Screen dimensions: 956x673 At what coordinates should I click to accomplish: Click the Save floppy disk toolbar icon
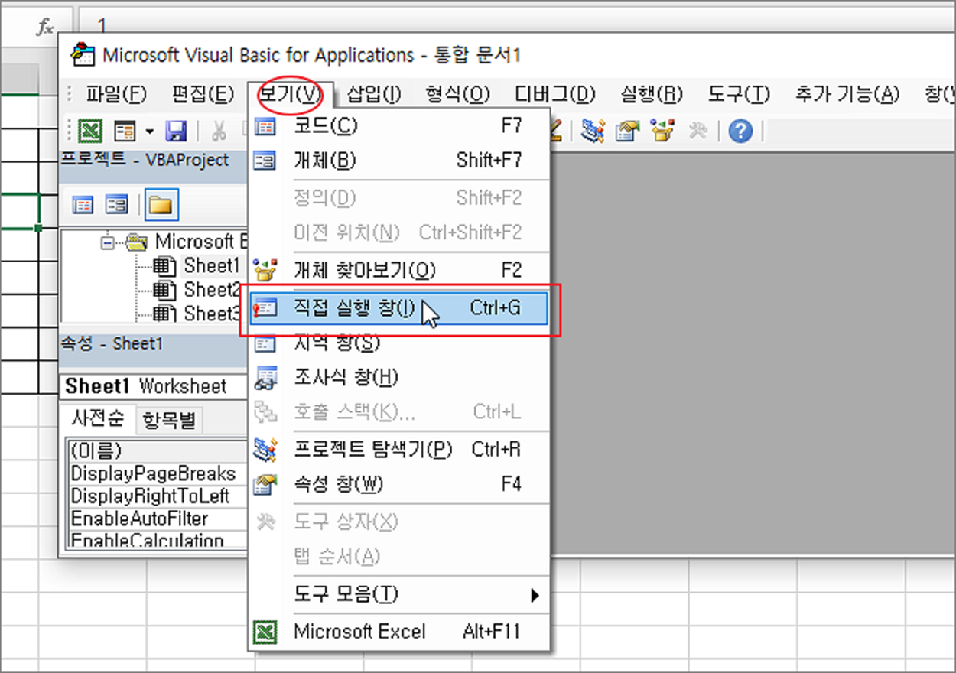click(177, 132)
